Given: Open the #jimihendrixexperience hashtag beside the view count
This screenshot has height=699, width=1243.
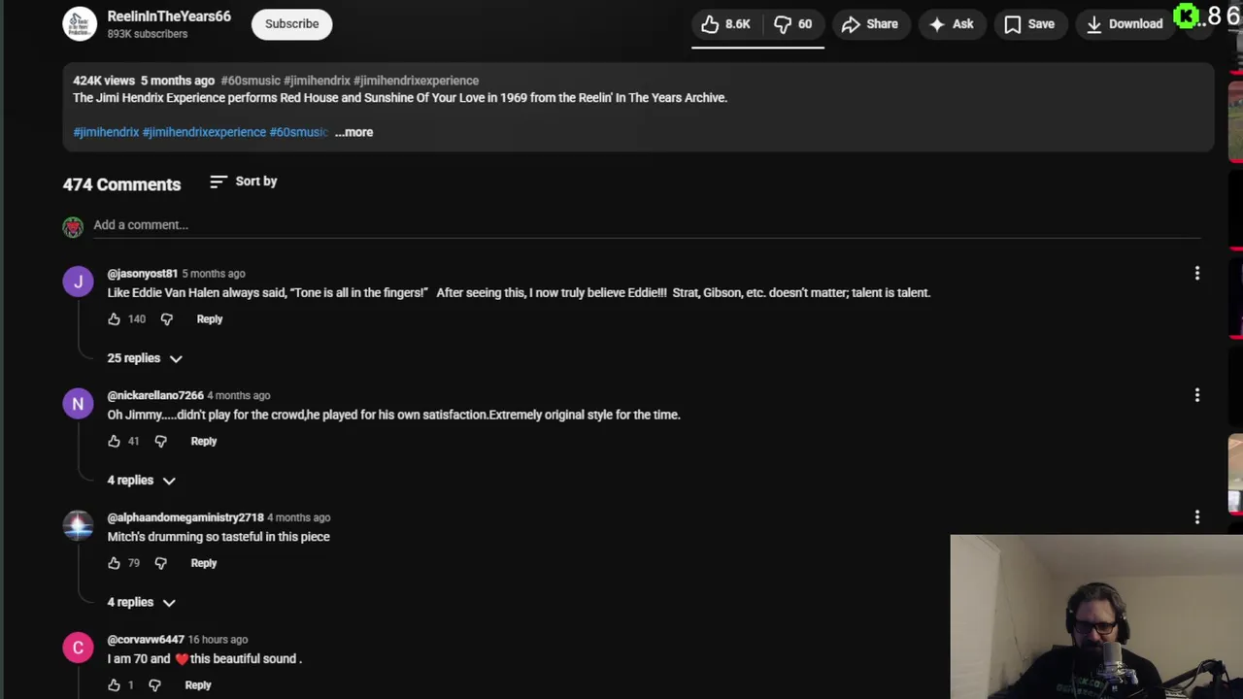Looking at the screenshot, I should click(x=416, y=81).
